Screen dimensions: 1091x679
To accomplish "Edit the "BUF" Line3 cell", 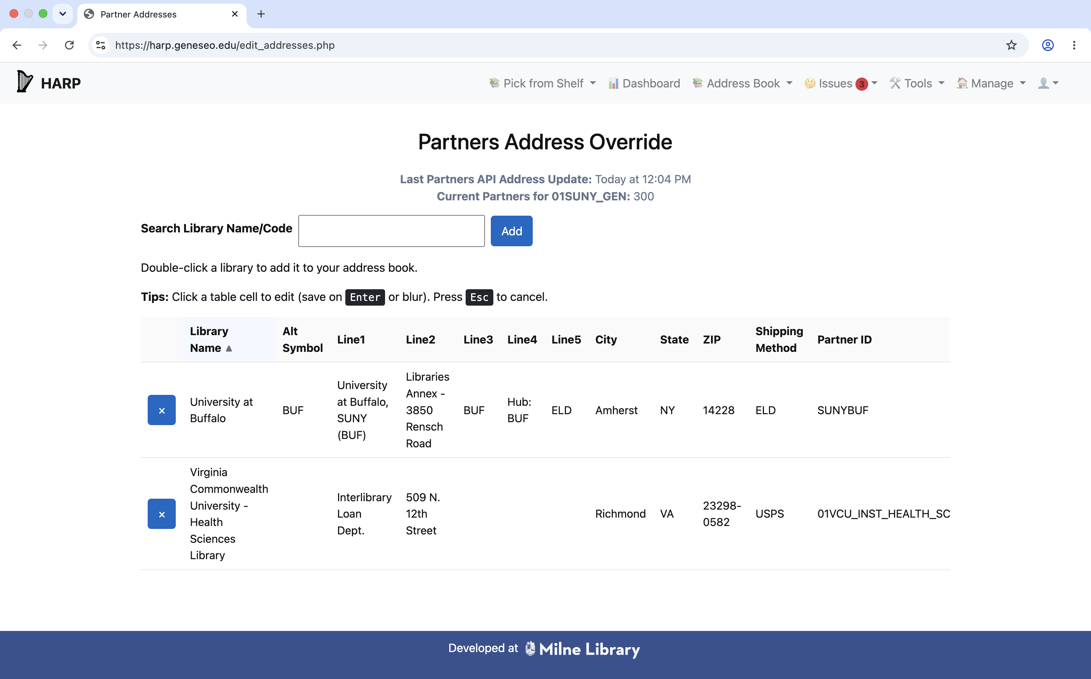I will tap(478, 410).
